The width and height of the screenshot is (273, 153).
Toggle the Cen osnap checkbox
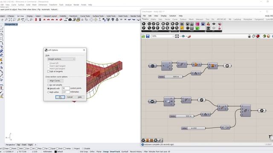point(25,148)
